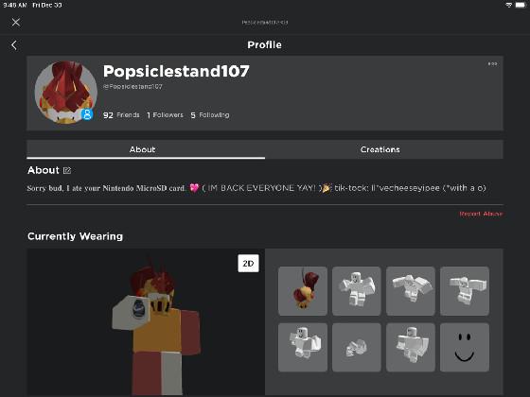Toggle the 2D avatar view button
Image resolution: width=530 pixels, height=397 pixels.
tap(248, 264)
